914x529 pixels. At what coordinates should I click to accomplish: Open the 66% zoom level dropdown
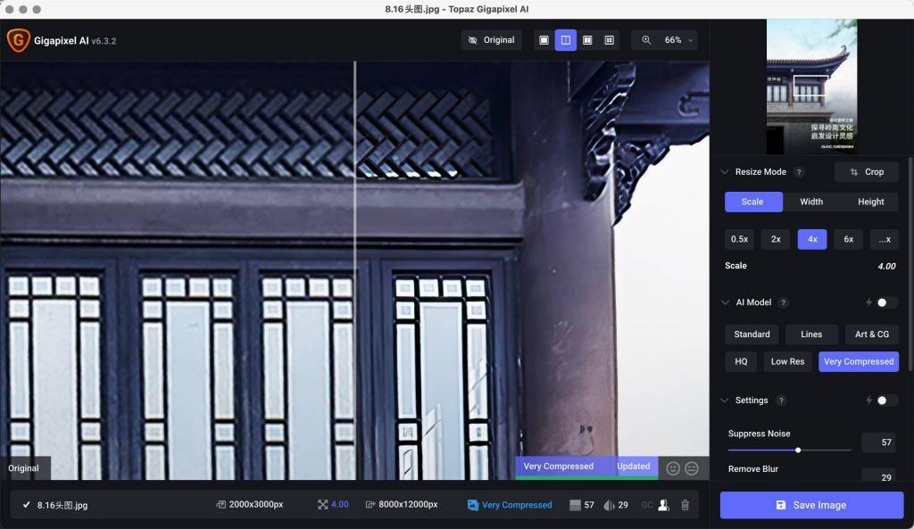678,40
